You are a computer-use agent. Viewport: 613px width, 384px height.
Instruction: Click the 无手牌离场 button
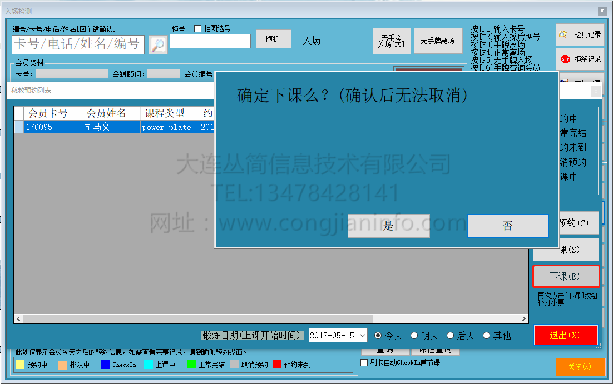(x=438, y=41)
